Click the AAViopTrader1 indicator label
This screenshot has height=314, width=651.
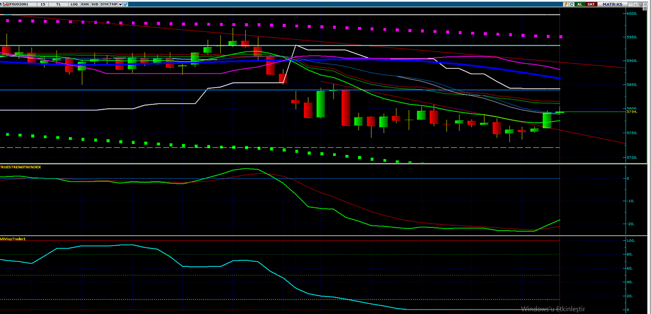tap(13, 239)
